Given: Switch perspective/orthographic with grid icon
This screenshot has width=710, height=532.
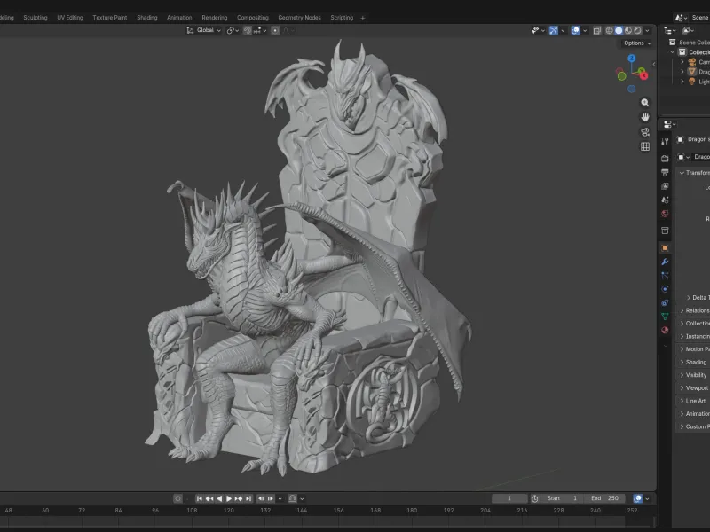Looking at the screenshot, I should click(x=645, y=146).
